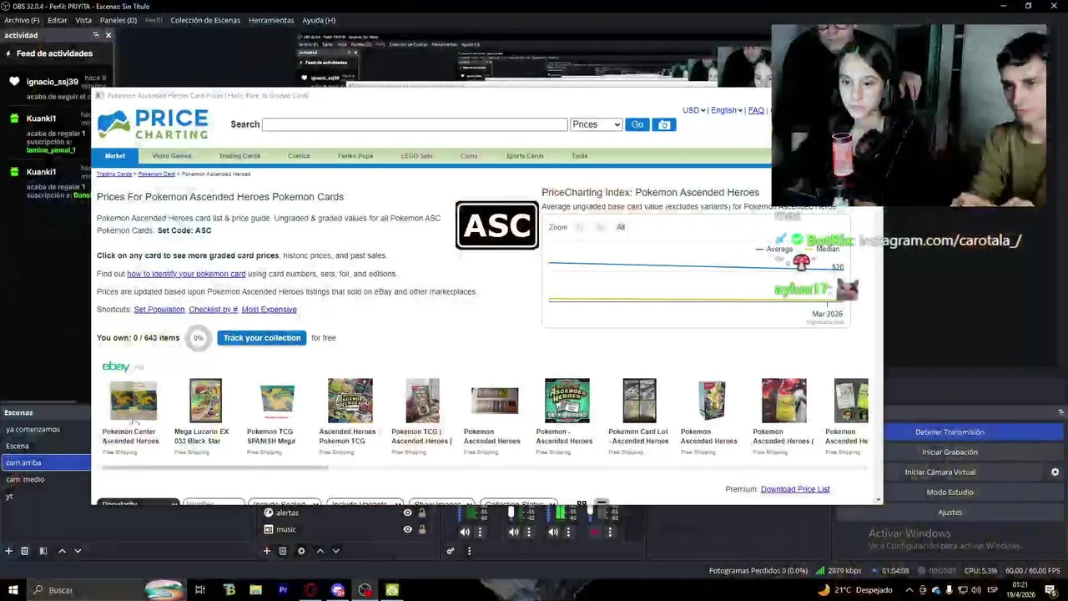Click the Modo Estudio button
This screenshot has height=601, width=1068.
pyautogui.click(x=950, y=492)
